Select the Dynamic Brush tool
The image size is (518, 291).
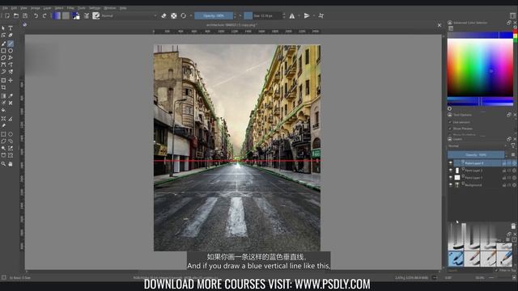[3, 72]
